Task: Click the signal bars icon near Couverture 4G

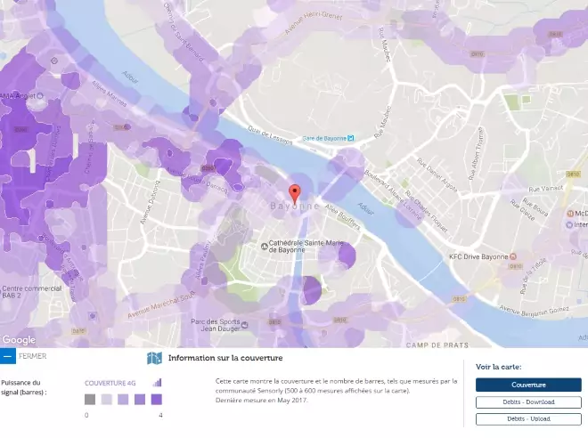Action: (x=158, y=383)
